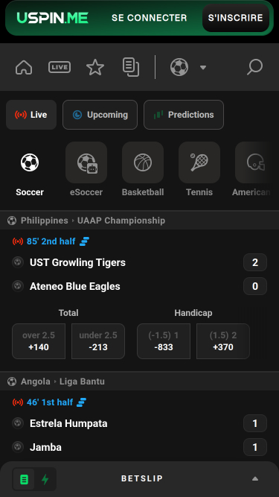This screenshot has width=279, height=497.
Task: Expand the sport selector dropdown arrow
Action: click(x=203, y=67)
